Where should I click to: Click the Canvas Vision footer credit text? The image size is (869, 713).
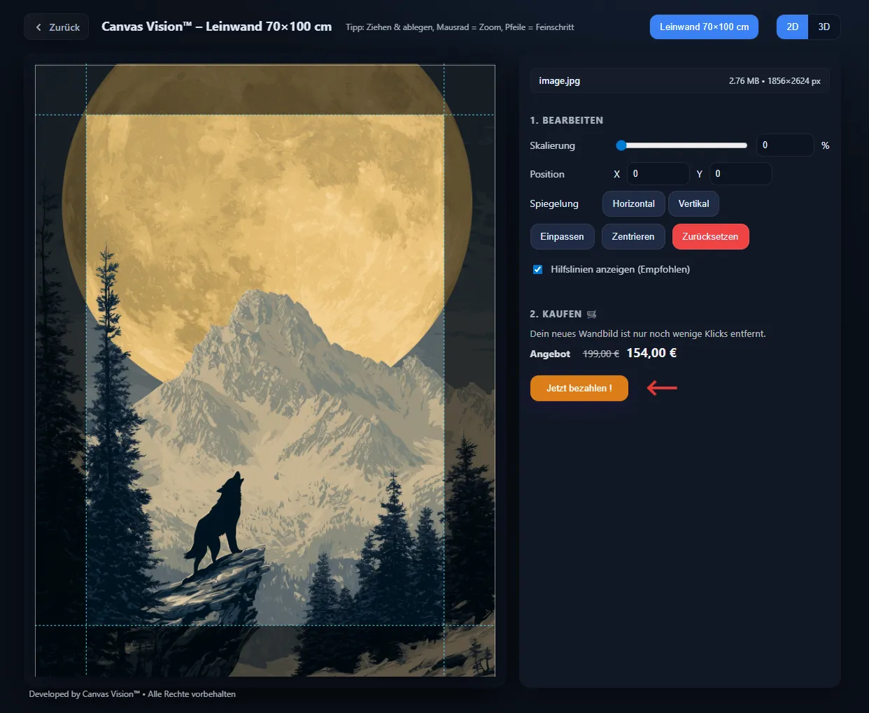(131, 693)
